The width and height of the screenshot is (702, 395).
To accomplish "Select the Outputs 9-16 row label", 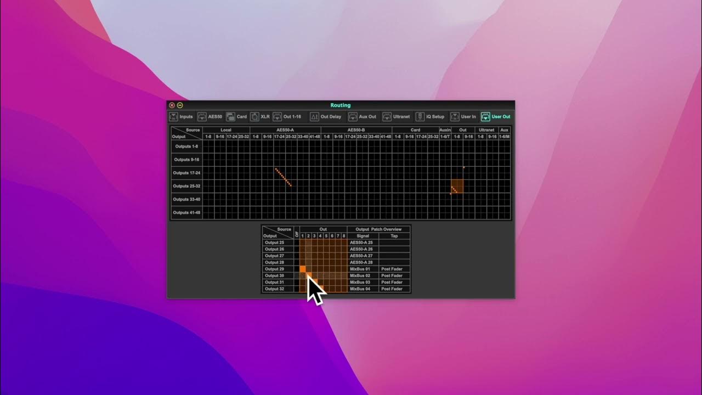I will (186, 160).
